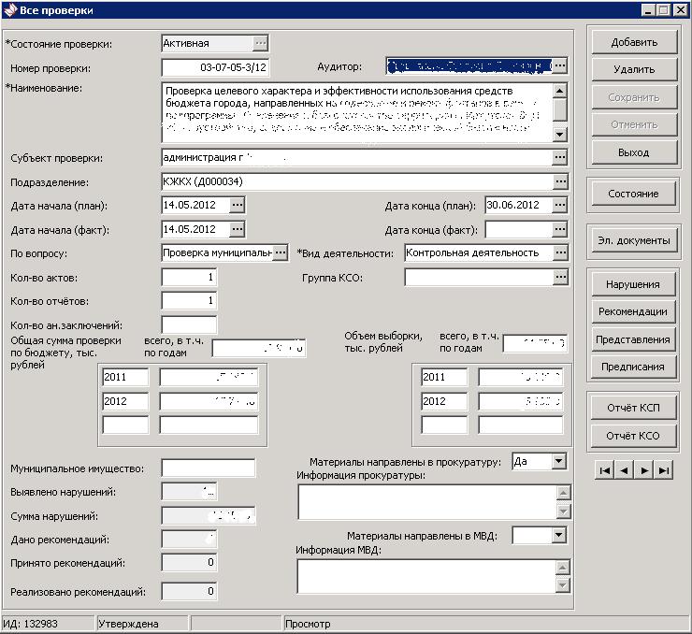692x634 pixels.
Task: Click the Номер проверки field
Action: click(x=215, y=67)
